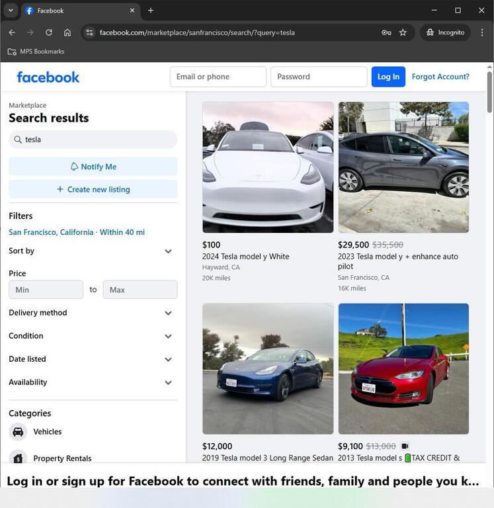Click the Hayward, CA location text

(221, 267)
